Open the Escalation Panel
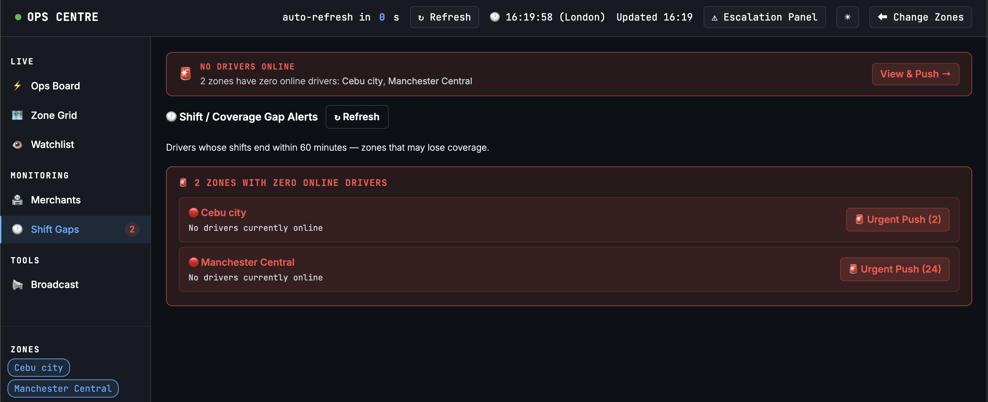The height and width of the screenshot is (402, 988). (x=764, y=17)
